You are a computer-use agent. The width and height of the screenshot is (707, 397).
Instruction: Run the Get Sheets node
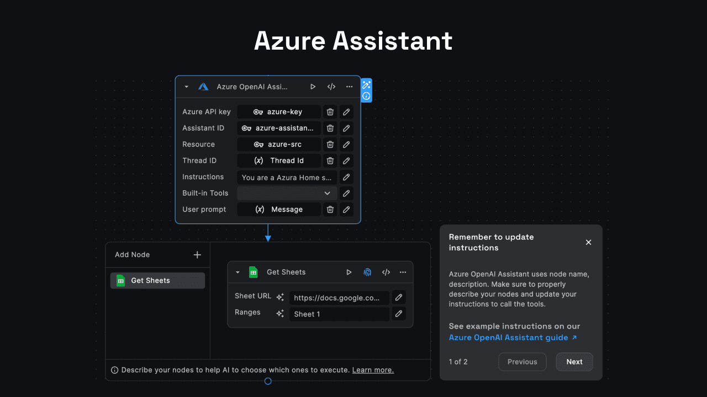[x=349, y=272]
